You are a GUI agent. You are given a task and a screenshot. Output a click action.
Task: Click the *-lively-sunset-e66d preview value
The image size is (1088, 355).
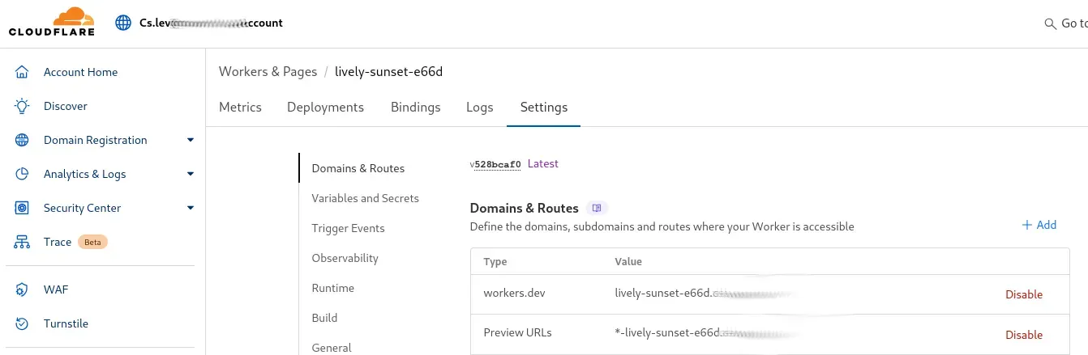tap(709, 332)
